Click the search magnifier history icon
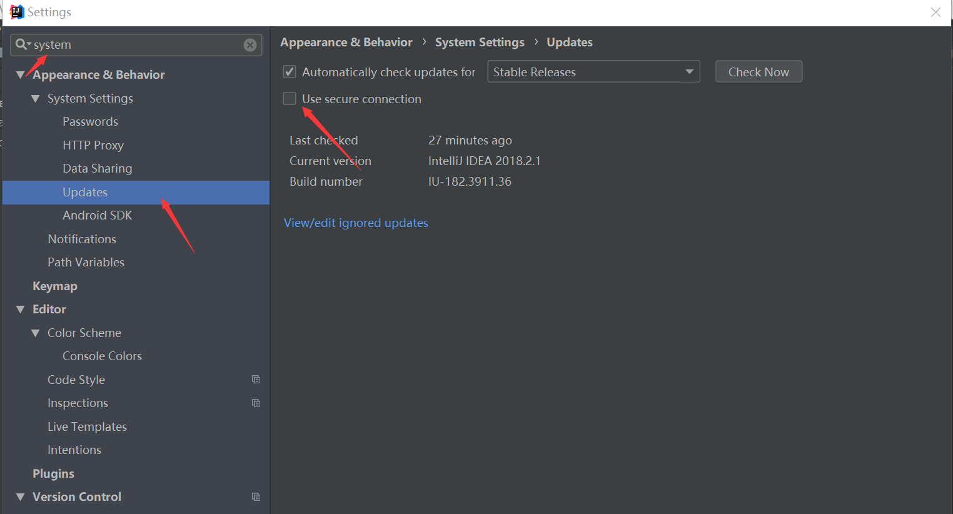Screen dimensions: 953x514 23,44
